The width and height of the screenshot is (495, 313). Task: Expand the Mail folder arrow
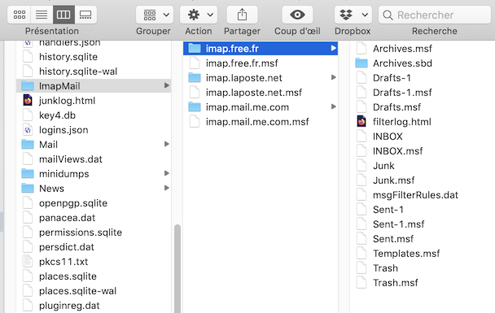click(167, 144)
